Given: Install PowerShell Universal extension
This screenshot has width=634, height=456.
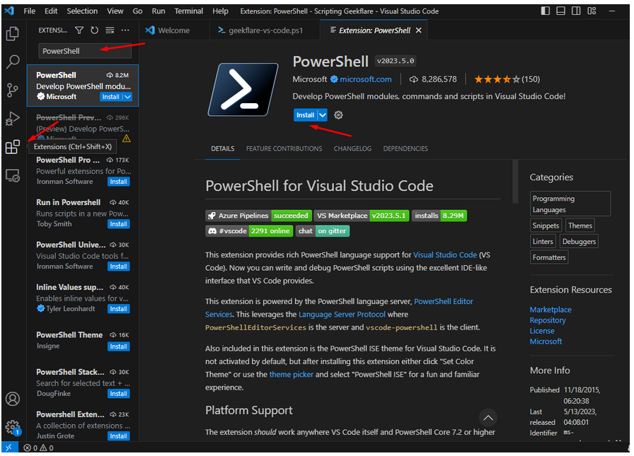Looking at the screenshot, I should (x=118, y=267).
